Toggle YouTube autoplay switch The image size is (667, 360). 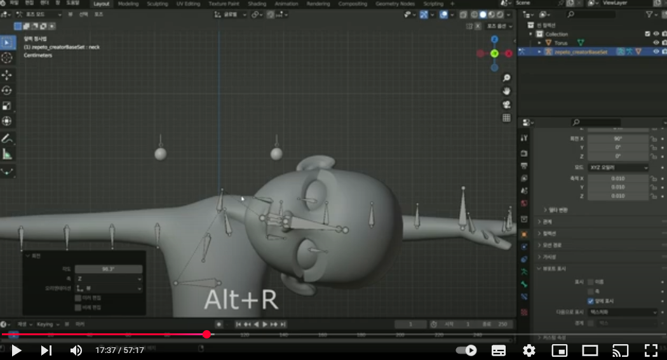(466, 350)
